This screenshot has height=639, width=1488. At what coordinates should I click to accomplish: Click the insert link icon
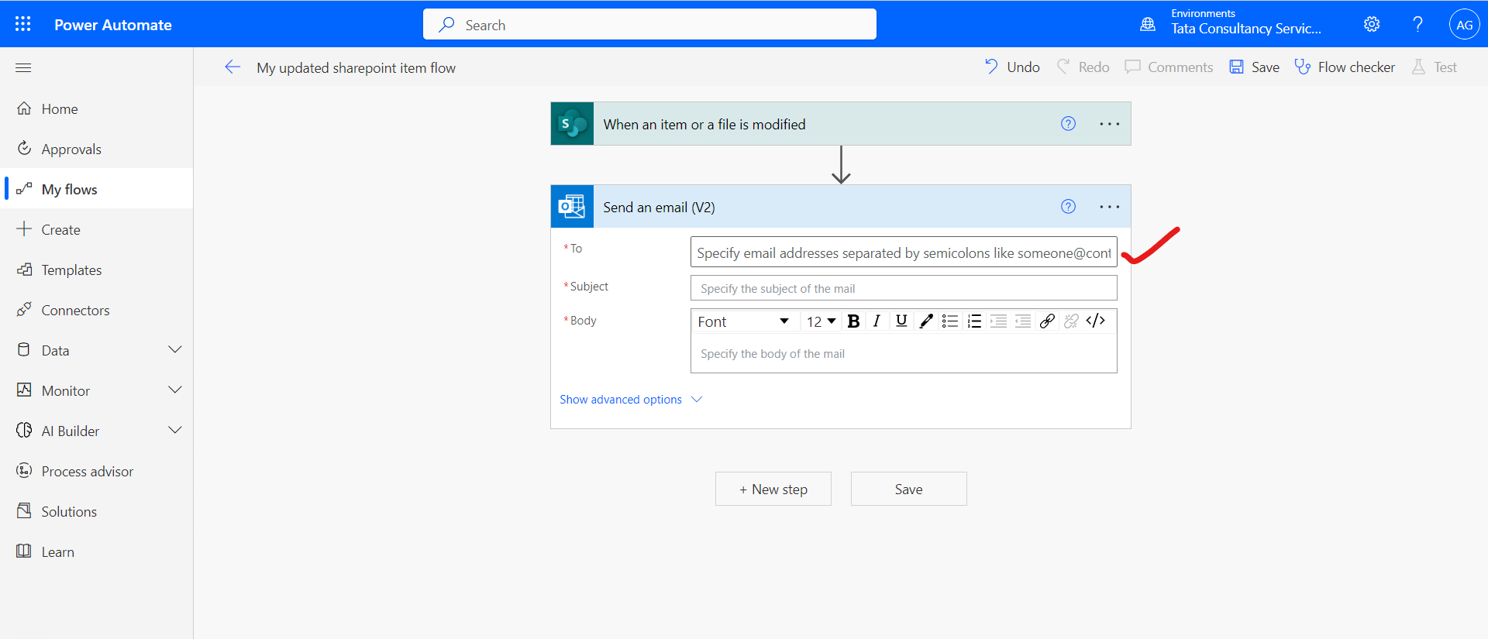1047,321
